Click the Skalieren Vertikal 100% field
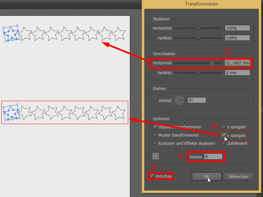Image resolution: width=263 pixels, height=197 pixels. 237,38
